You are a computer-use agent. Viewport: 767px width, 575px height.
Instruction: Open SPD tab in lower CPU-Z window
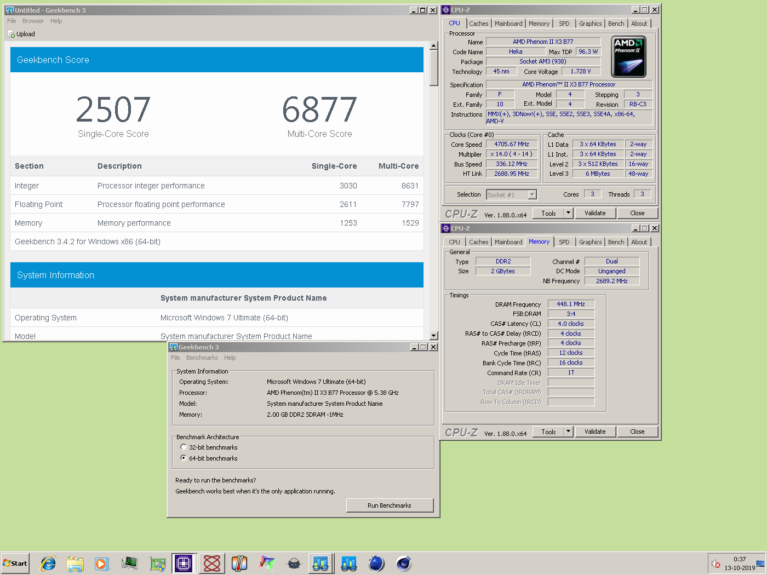pos(564,242)
